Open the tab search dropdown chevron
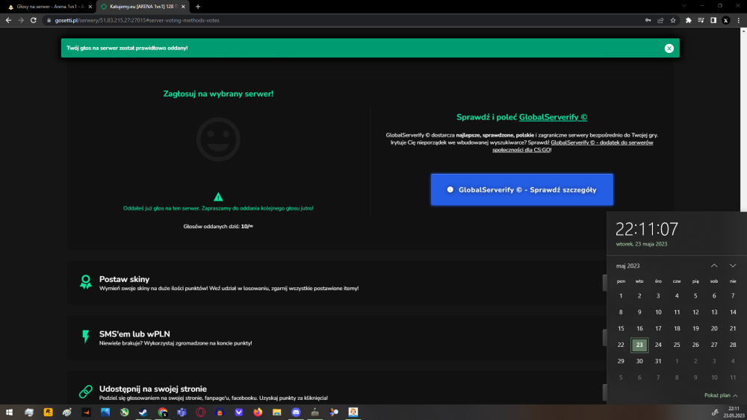Viewport: 747px width, 420px height. 684,6
